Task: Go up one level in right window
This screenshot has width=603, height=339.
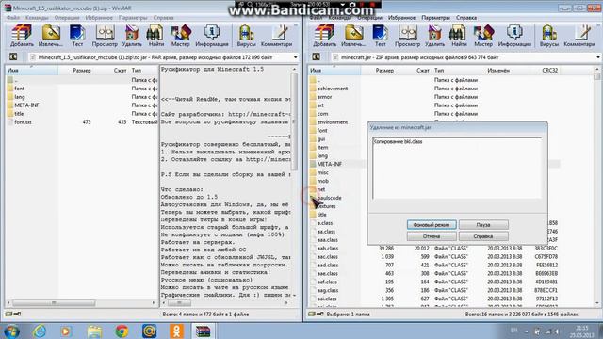Action: (x=317, y=57)
